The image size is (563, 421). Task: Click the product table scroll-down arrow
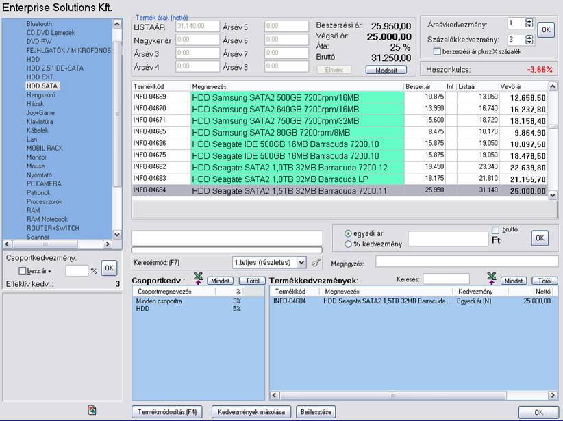[553, 195]
